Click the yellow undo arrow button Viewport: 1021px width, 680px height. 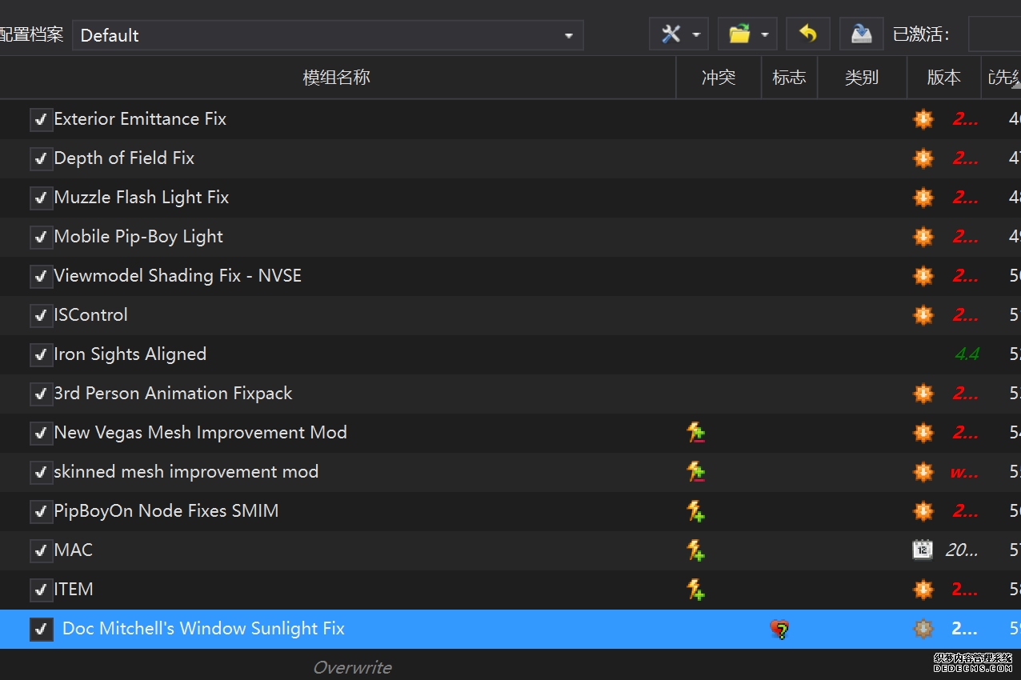click(808, 34)
